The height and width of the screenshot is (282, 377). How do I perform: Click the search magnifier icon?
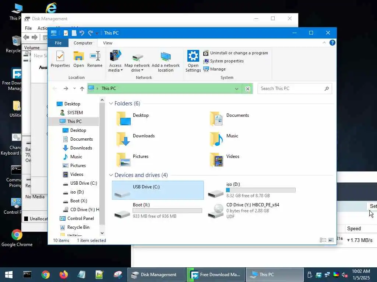click(327, 88)
